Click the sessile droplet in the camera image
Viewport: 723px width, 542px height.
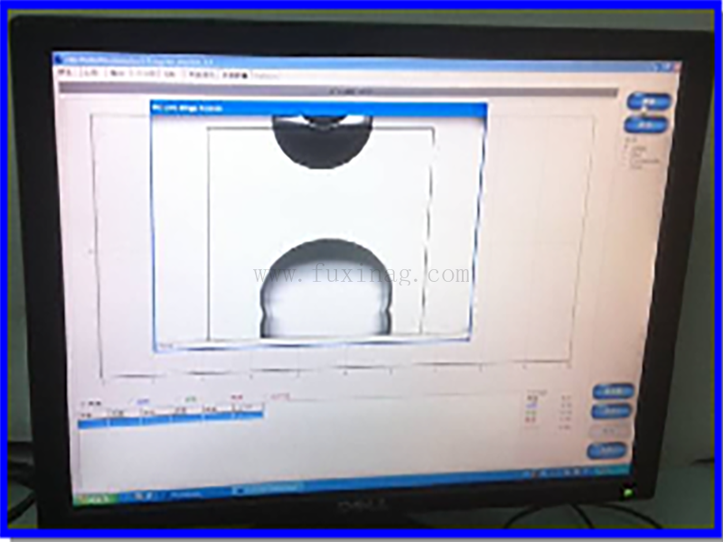click(326, 291)
